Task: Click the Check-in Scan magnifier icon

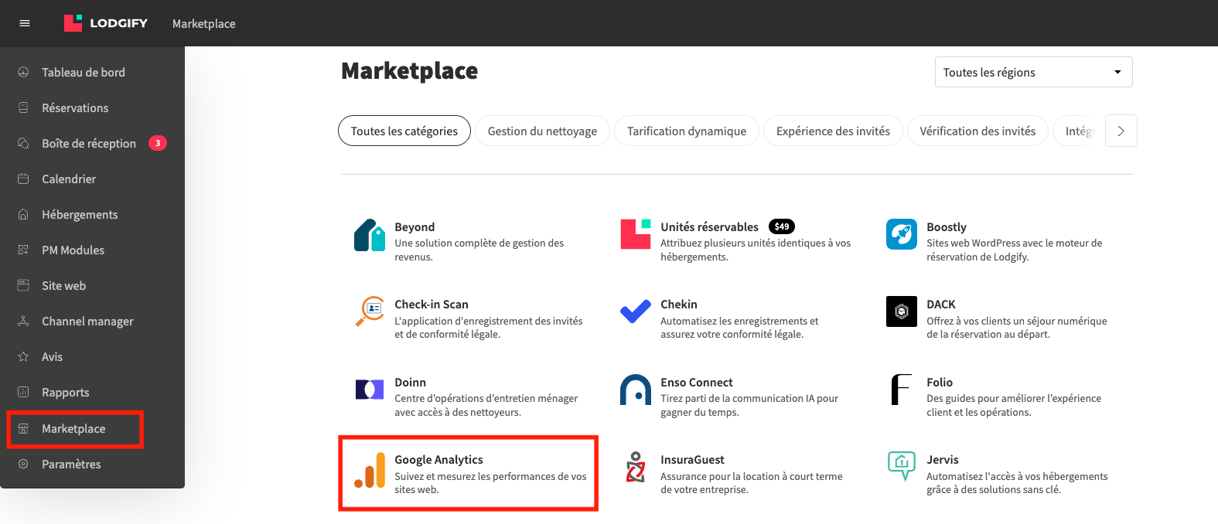Action: point(370,311)
